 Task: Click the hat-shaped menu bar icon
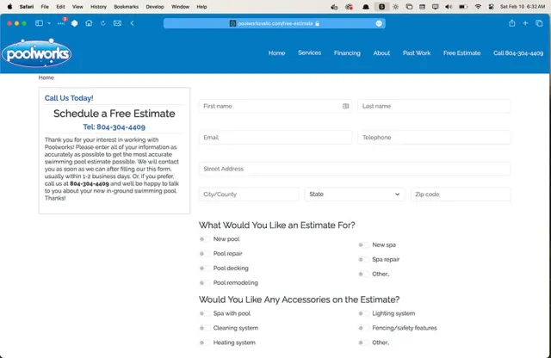(x=366, y=7)
